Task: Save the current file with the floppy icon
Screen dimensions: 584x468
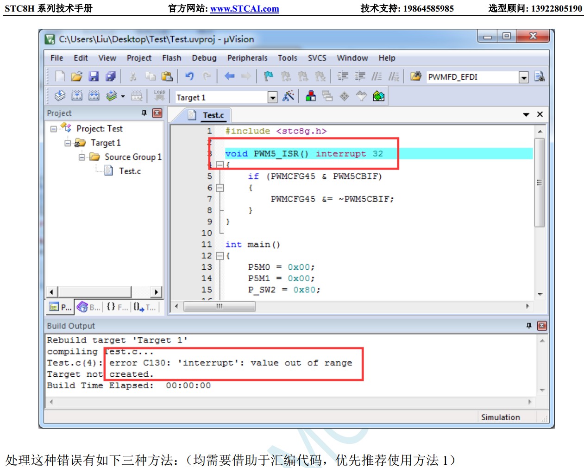Action: pyautogui.click(x=94, y=76)
